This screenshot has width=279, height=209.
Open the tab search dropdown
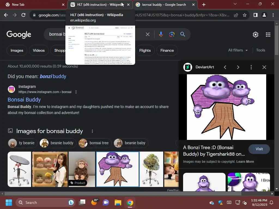pyautogui.click(x=235, y=4)
